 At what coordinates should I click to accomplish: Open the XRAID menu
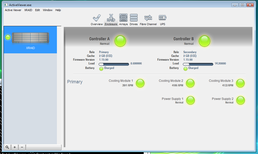coord(28,10)
